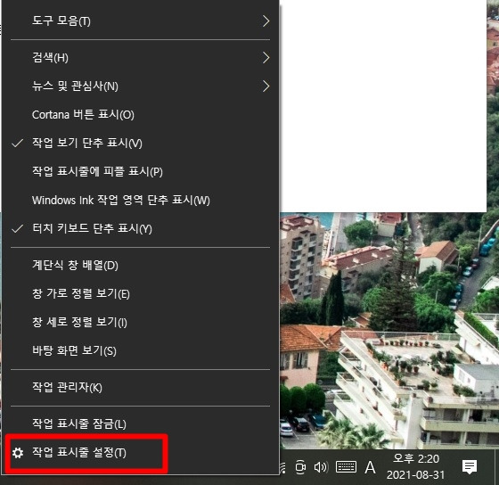Toggle 작업 표시줄에 피플 표시(P)

click(140, 172)
